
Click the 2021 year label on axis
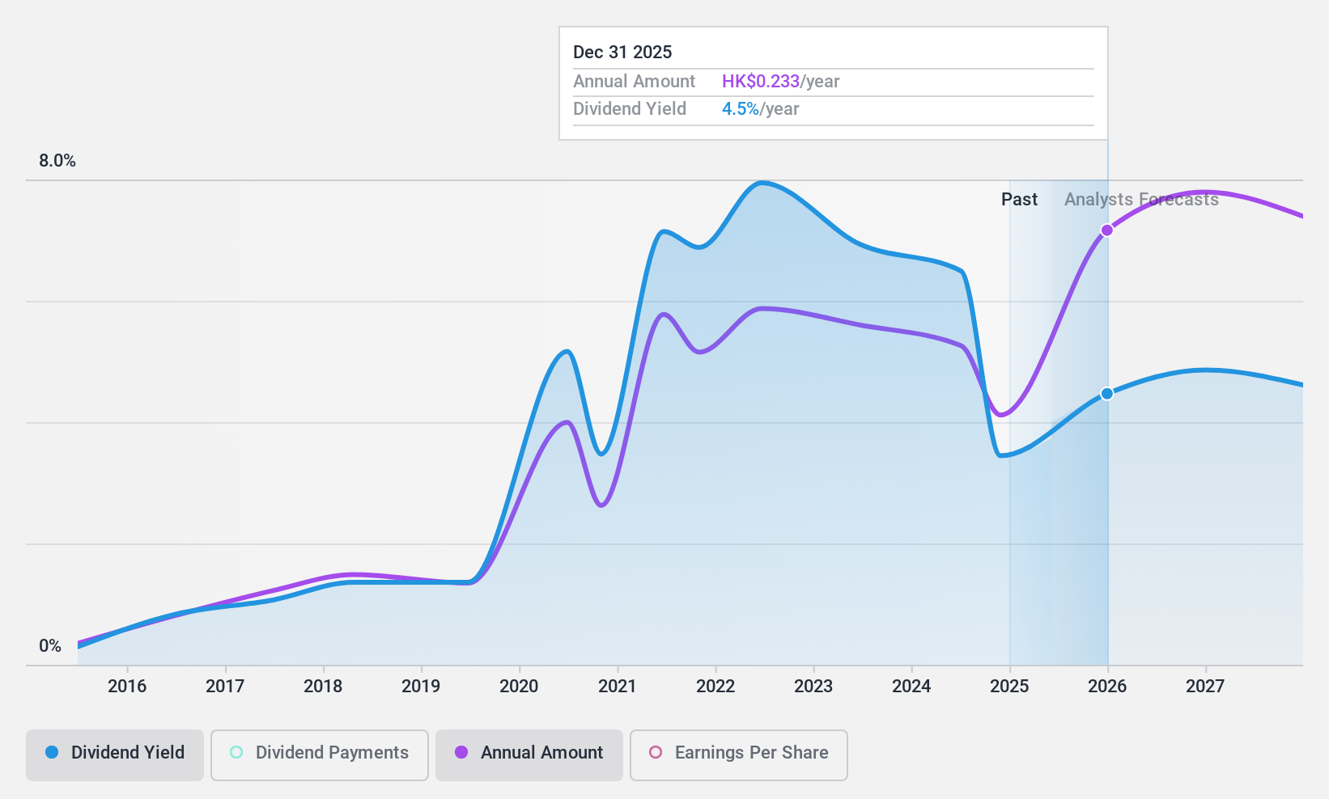pyautogui.click(x=618, y=687)
